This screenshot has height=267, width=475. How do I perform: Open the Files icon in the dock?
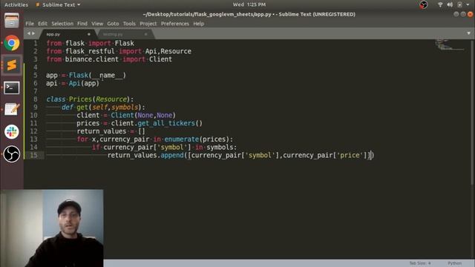[x=12, y=21]
